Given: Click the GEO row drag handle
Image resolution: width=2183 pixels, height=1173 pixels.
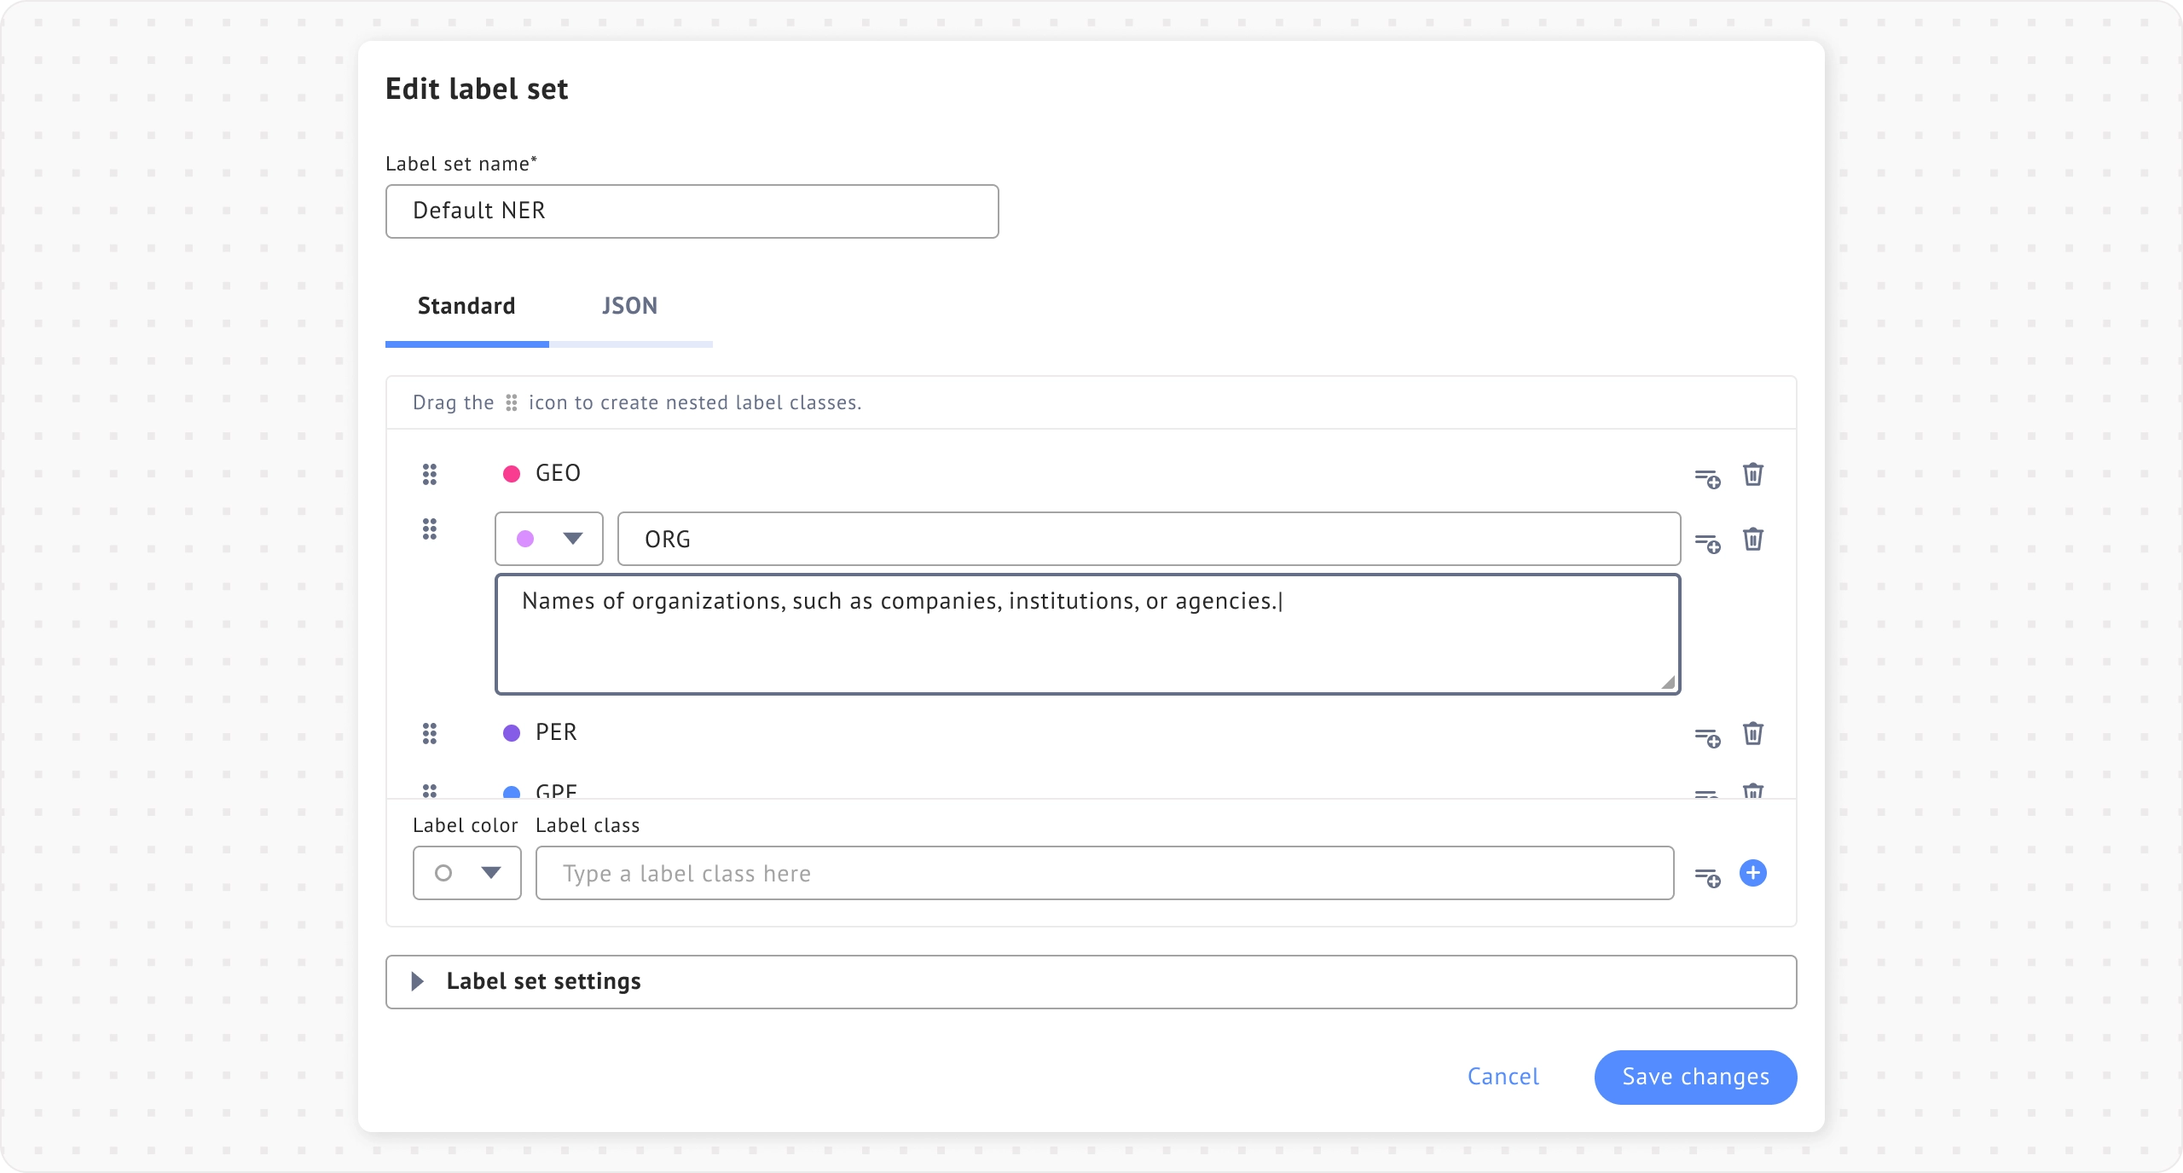Looking at the screenshot, I should tap(430, 474).
